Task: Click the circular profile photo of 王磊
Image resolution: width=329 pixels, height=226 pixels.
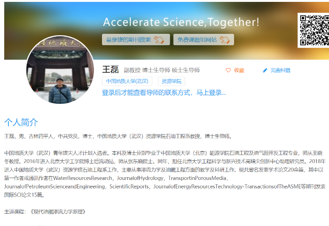Action: [60, 70]
